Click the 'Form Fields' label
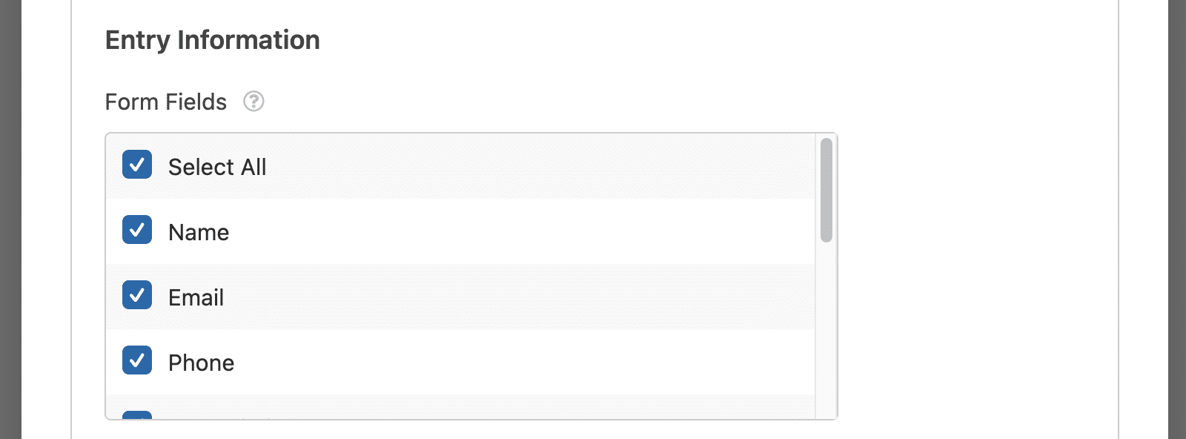 point(166,102)
